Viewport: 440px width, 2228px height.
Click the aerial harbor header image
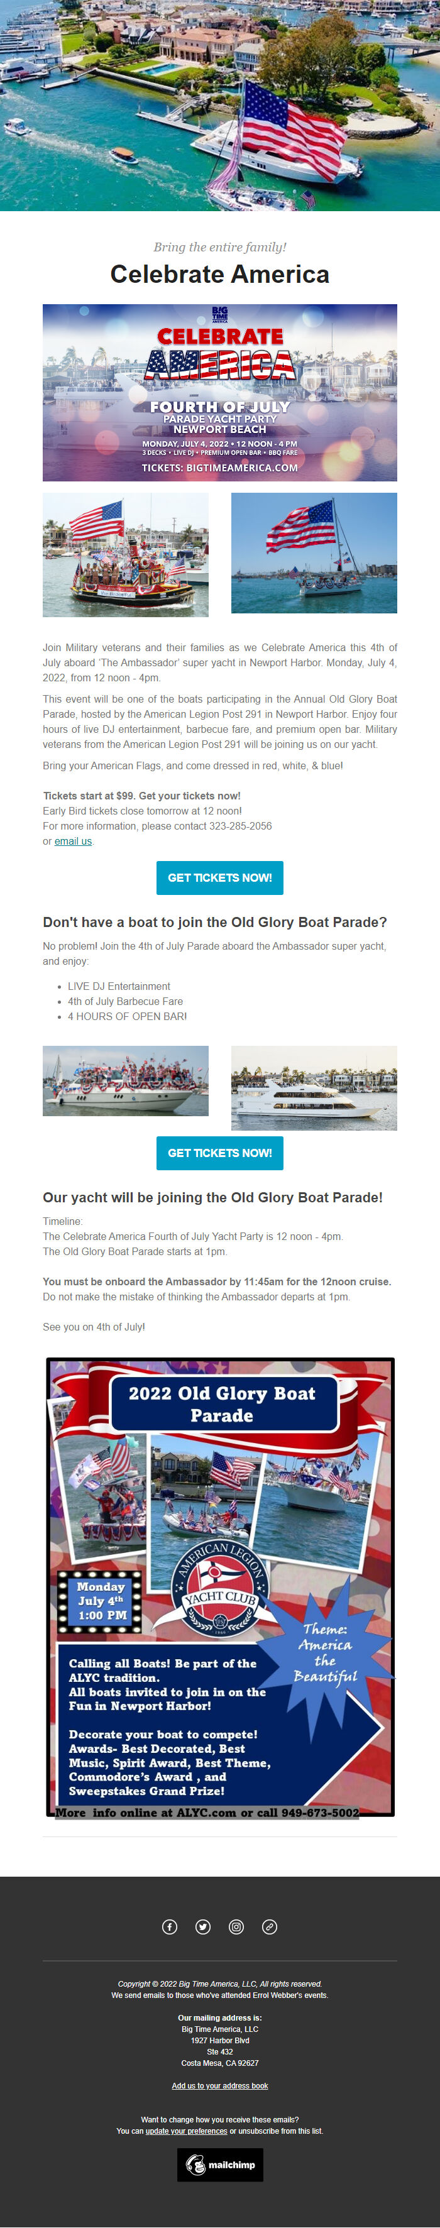(219, 106)
